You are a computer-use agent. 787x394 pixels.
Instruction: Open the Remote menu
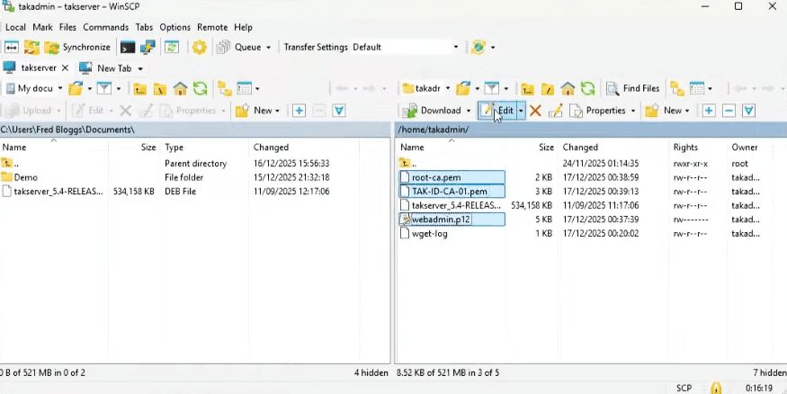(x=212, y=27)
